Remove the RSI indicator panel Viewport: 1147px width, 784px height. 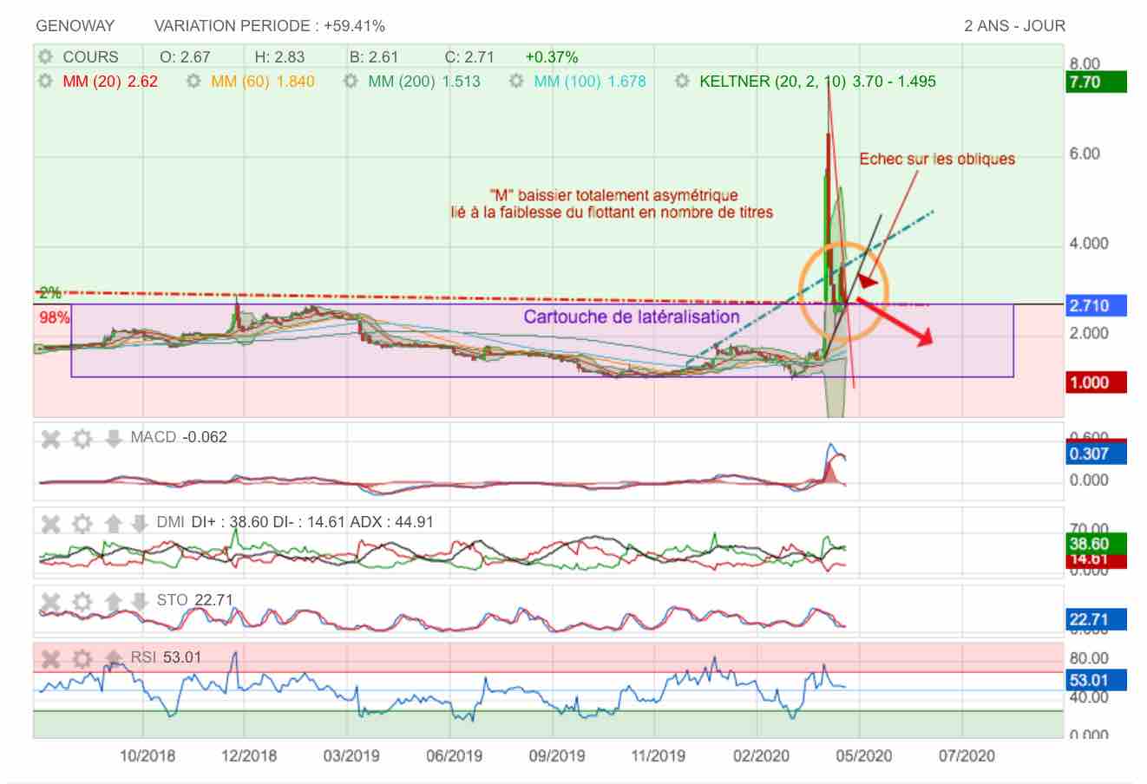51,659
